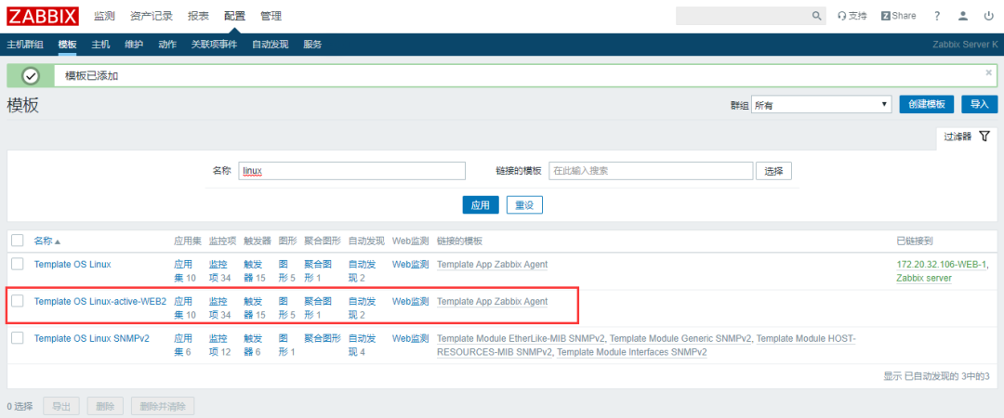The height and width of the screenshot is (418, 1004).
Task: Open 图形 1 of Template OS Linux SNMPv2
Action: coord(287,345)
